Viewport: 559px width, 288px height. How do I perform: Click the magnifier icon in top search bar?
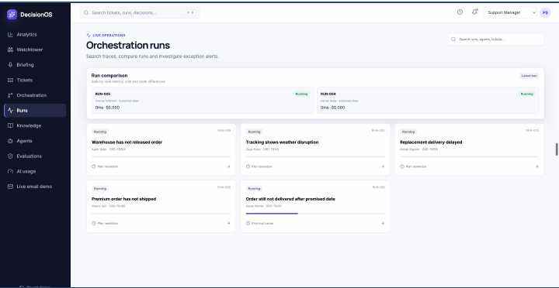86,13
